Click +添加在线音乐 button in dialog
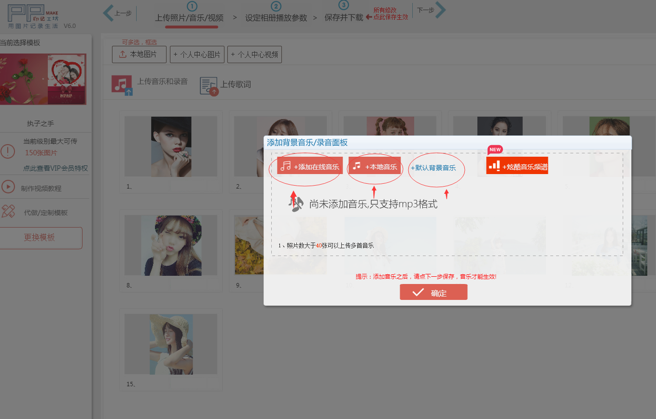656x419 pixels. (x=310, y=165)
